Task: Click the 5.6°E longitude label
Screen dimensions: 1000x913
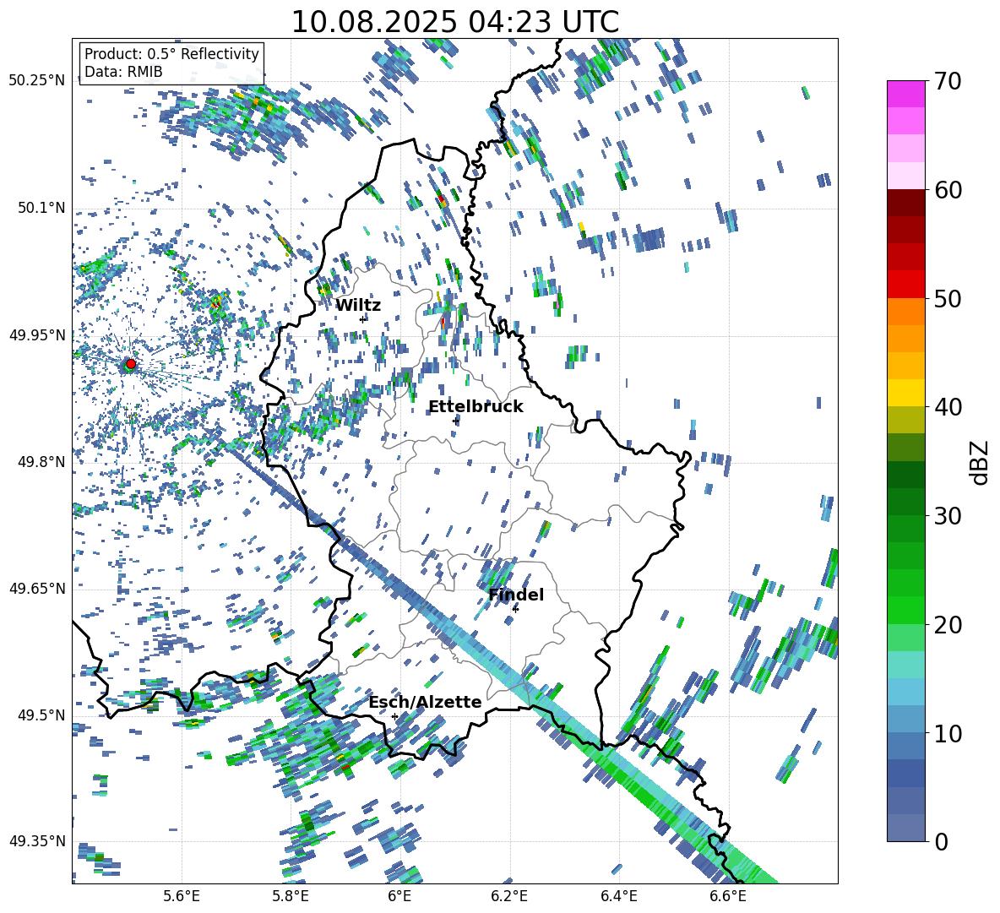Action: point(182,896)
